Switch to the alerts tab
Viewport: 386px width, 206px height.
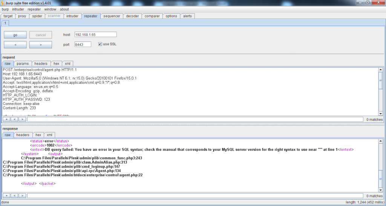click(187, 16)
